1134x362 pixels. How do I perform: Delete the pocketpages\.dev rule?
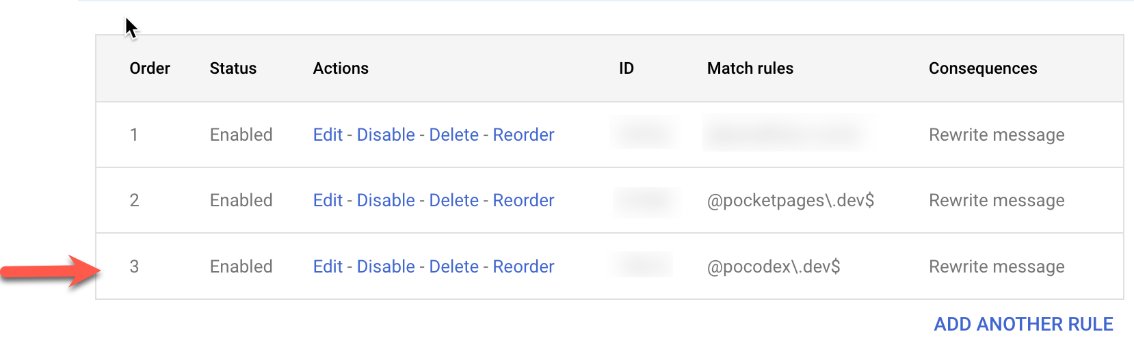453,200
